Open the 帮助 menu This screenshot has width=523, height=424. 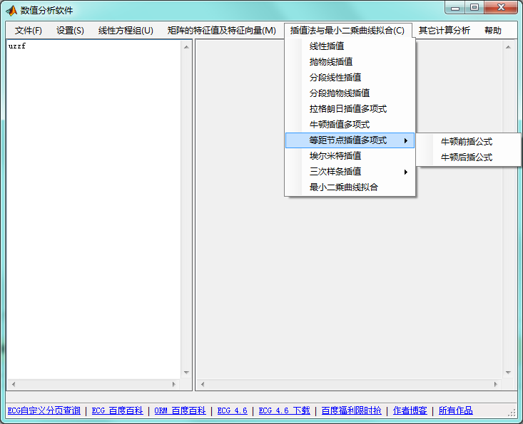pyautogui.click(x=492, y=31)
